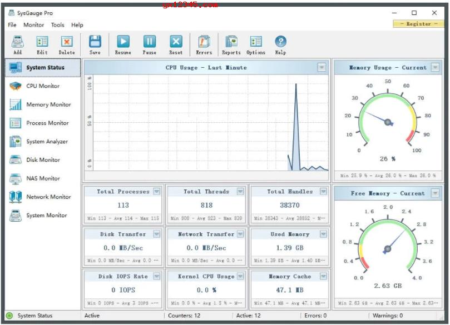Open the Help menu
Viewport: 450px width, 325px height.
pyautogui.click(x=77, y=25)
